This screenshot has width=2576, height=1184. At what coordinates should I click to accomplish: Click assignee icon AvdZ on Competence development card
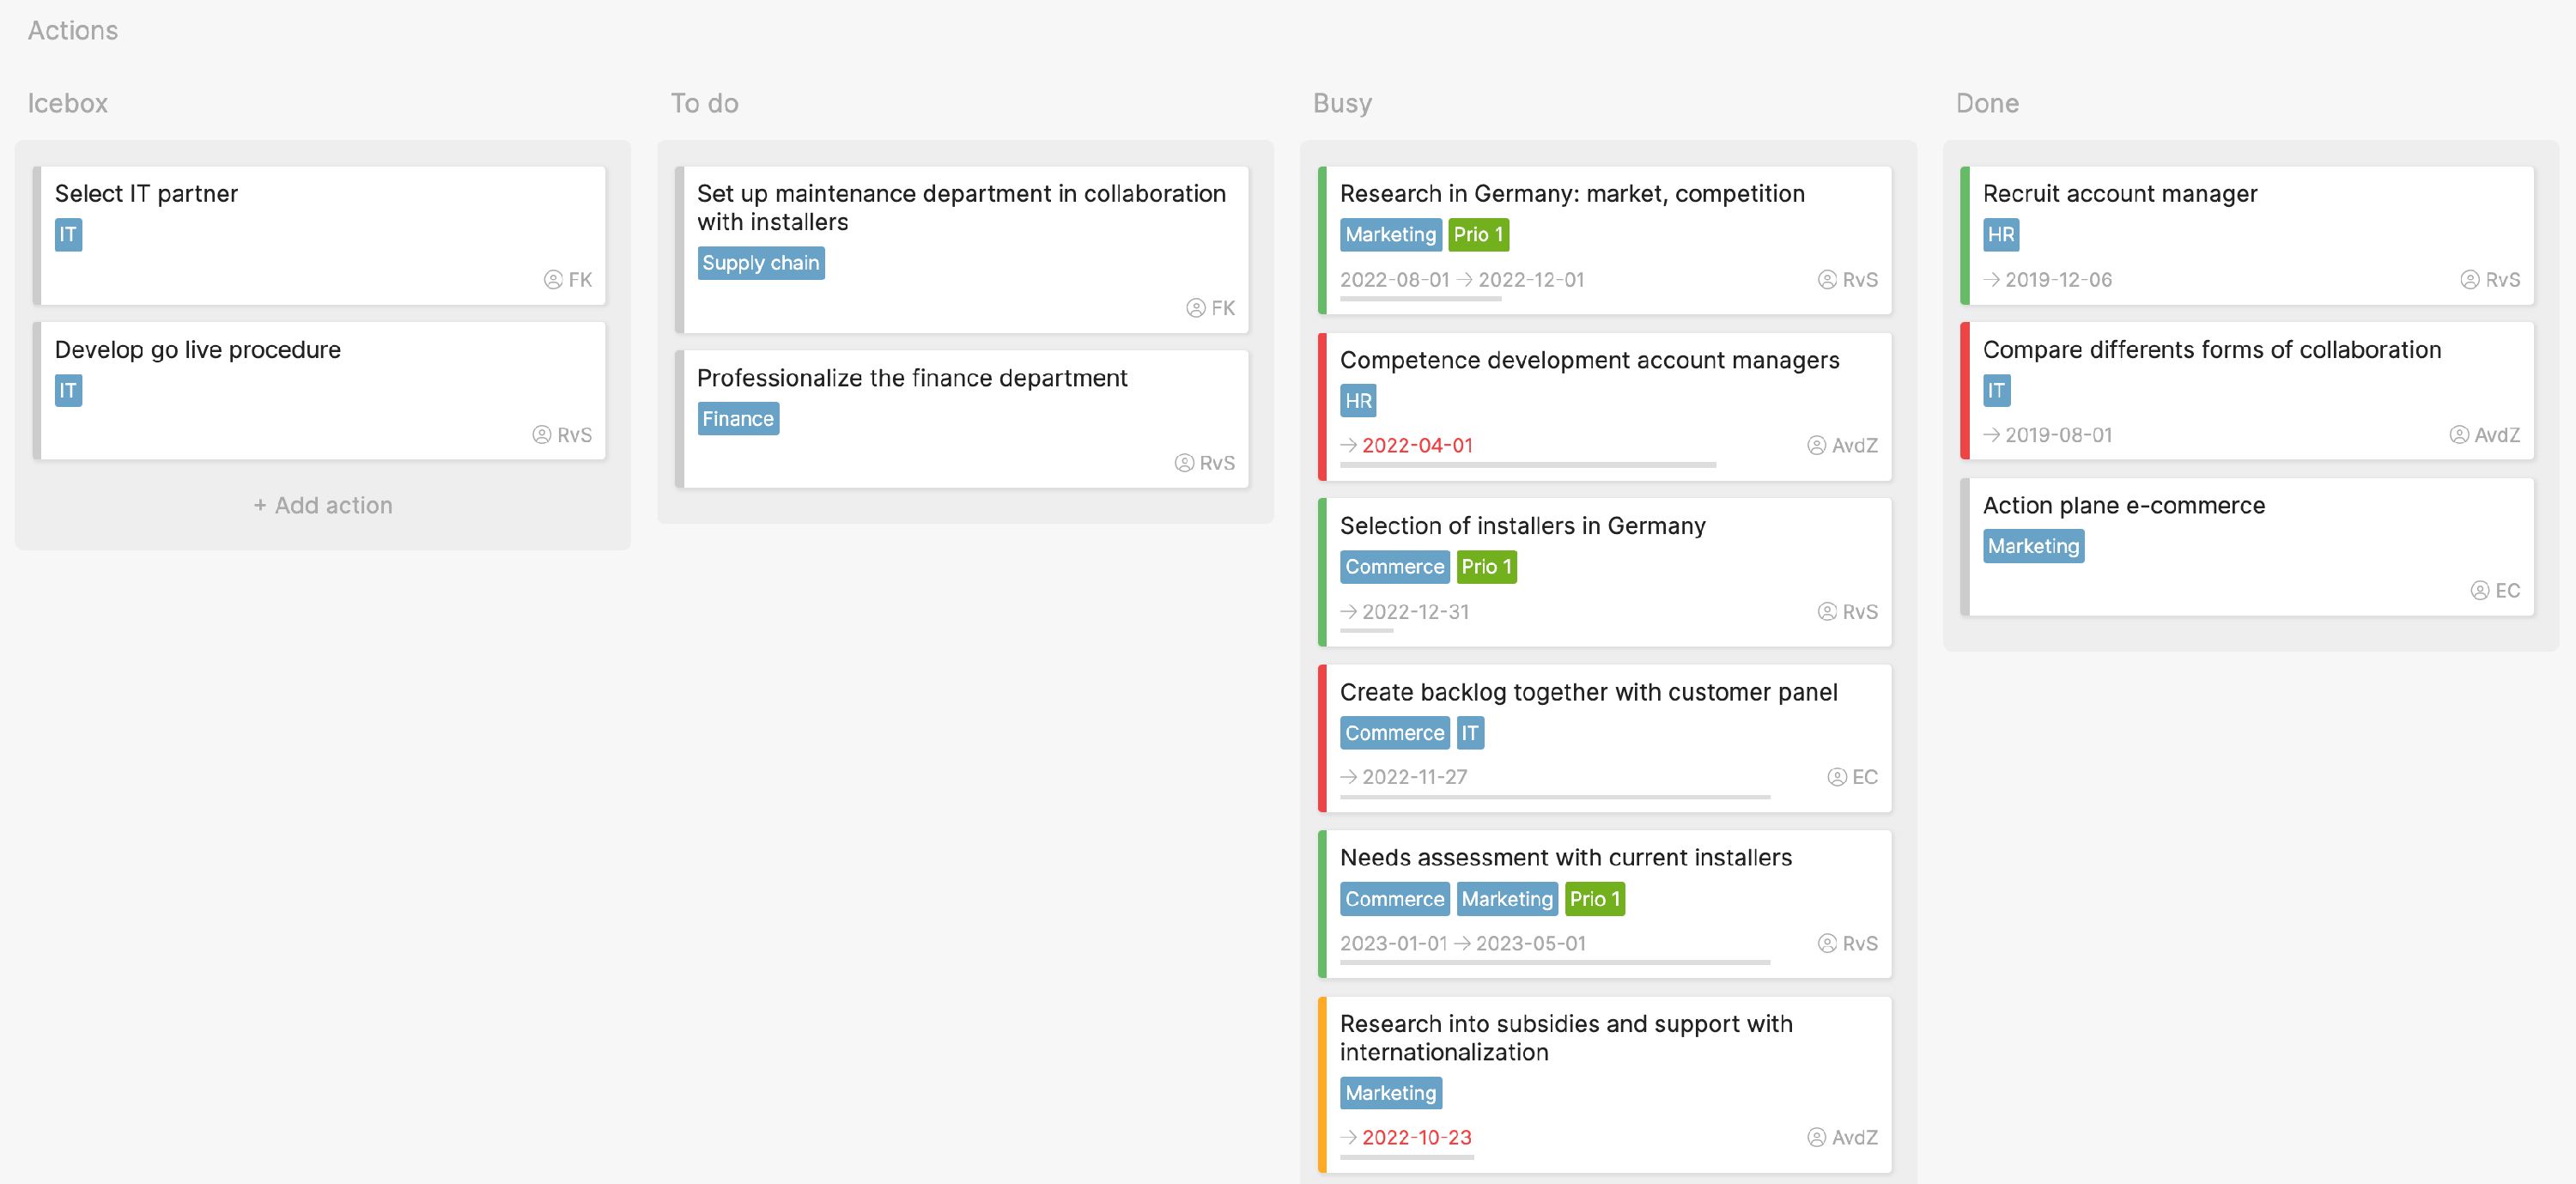tap(1816, 446)
